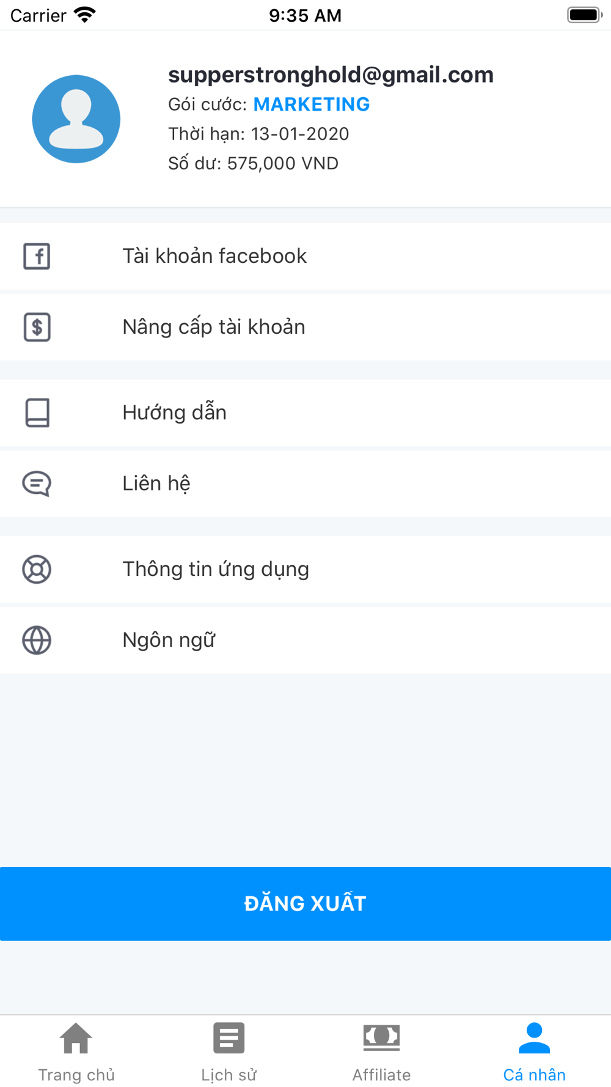
Task: Tap the blue profile avatar
Action: (x=76, y=119)
